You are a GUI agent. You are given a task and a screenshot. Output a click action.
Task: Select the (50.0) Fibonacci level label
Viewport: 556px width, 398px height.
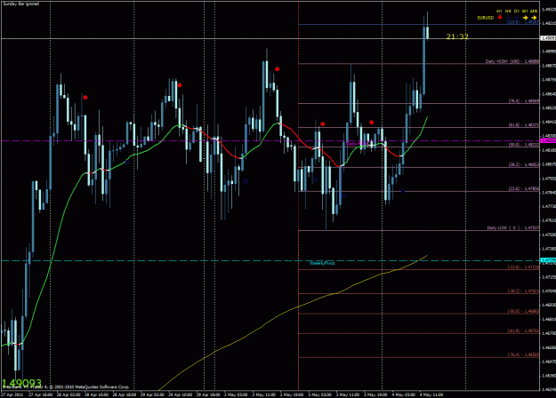tap(524, 145)
